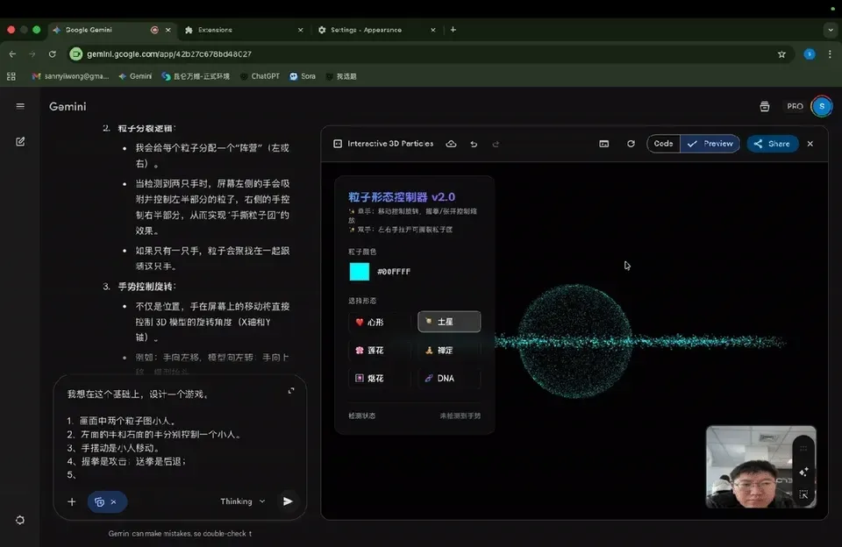842x547 pixels.
Task: Redo the canvas change with the redo arrow
Action: point(496,144)
